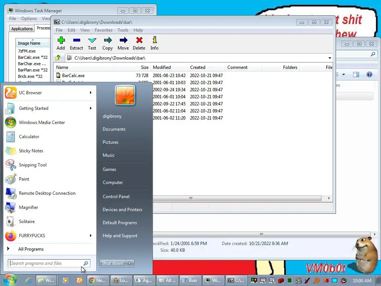The width and height of the screenshot is (381, 286).
Task: Click the Add button in 7-Zip toolbar
Action: (x=61, y=43)
